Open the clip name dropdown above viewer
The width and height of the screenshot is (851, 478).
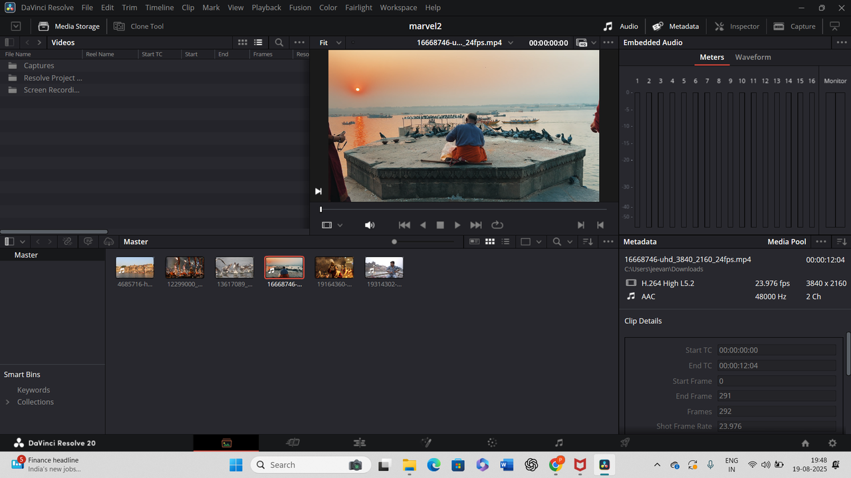(x=511, y=42)
